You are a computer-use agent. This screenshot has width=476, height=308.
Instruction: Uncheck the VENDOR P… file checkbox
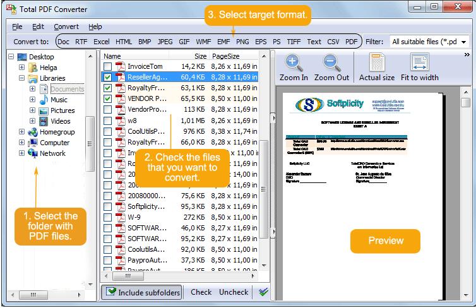point(107,98)
